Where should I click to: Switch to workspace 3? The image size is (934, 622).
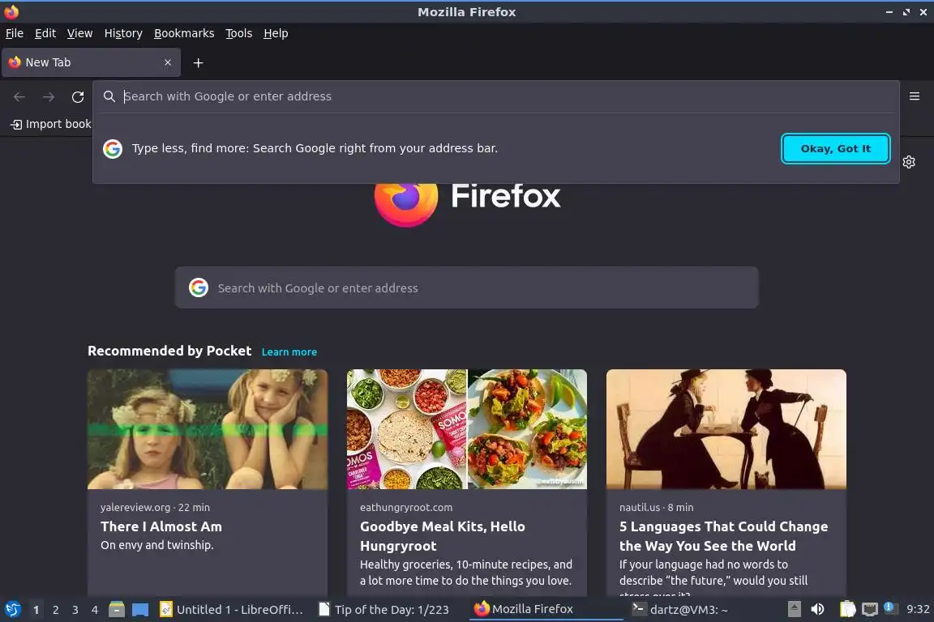[75, 610]
